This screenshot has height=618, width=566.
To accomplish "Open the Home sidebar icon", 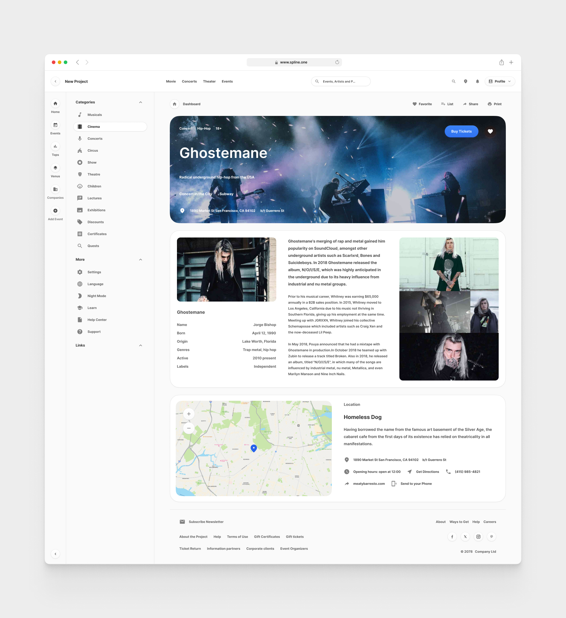I will [x=55, y=103].
